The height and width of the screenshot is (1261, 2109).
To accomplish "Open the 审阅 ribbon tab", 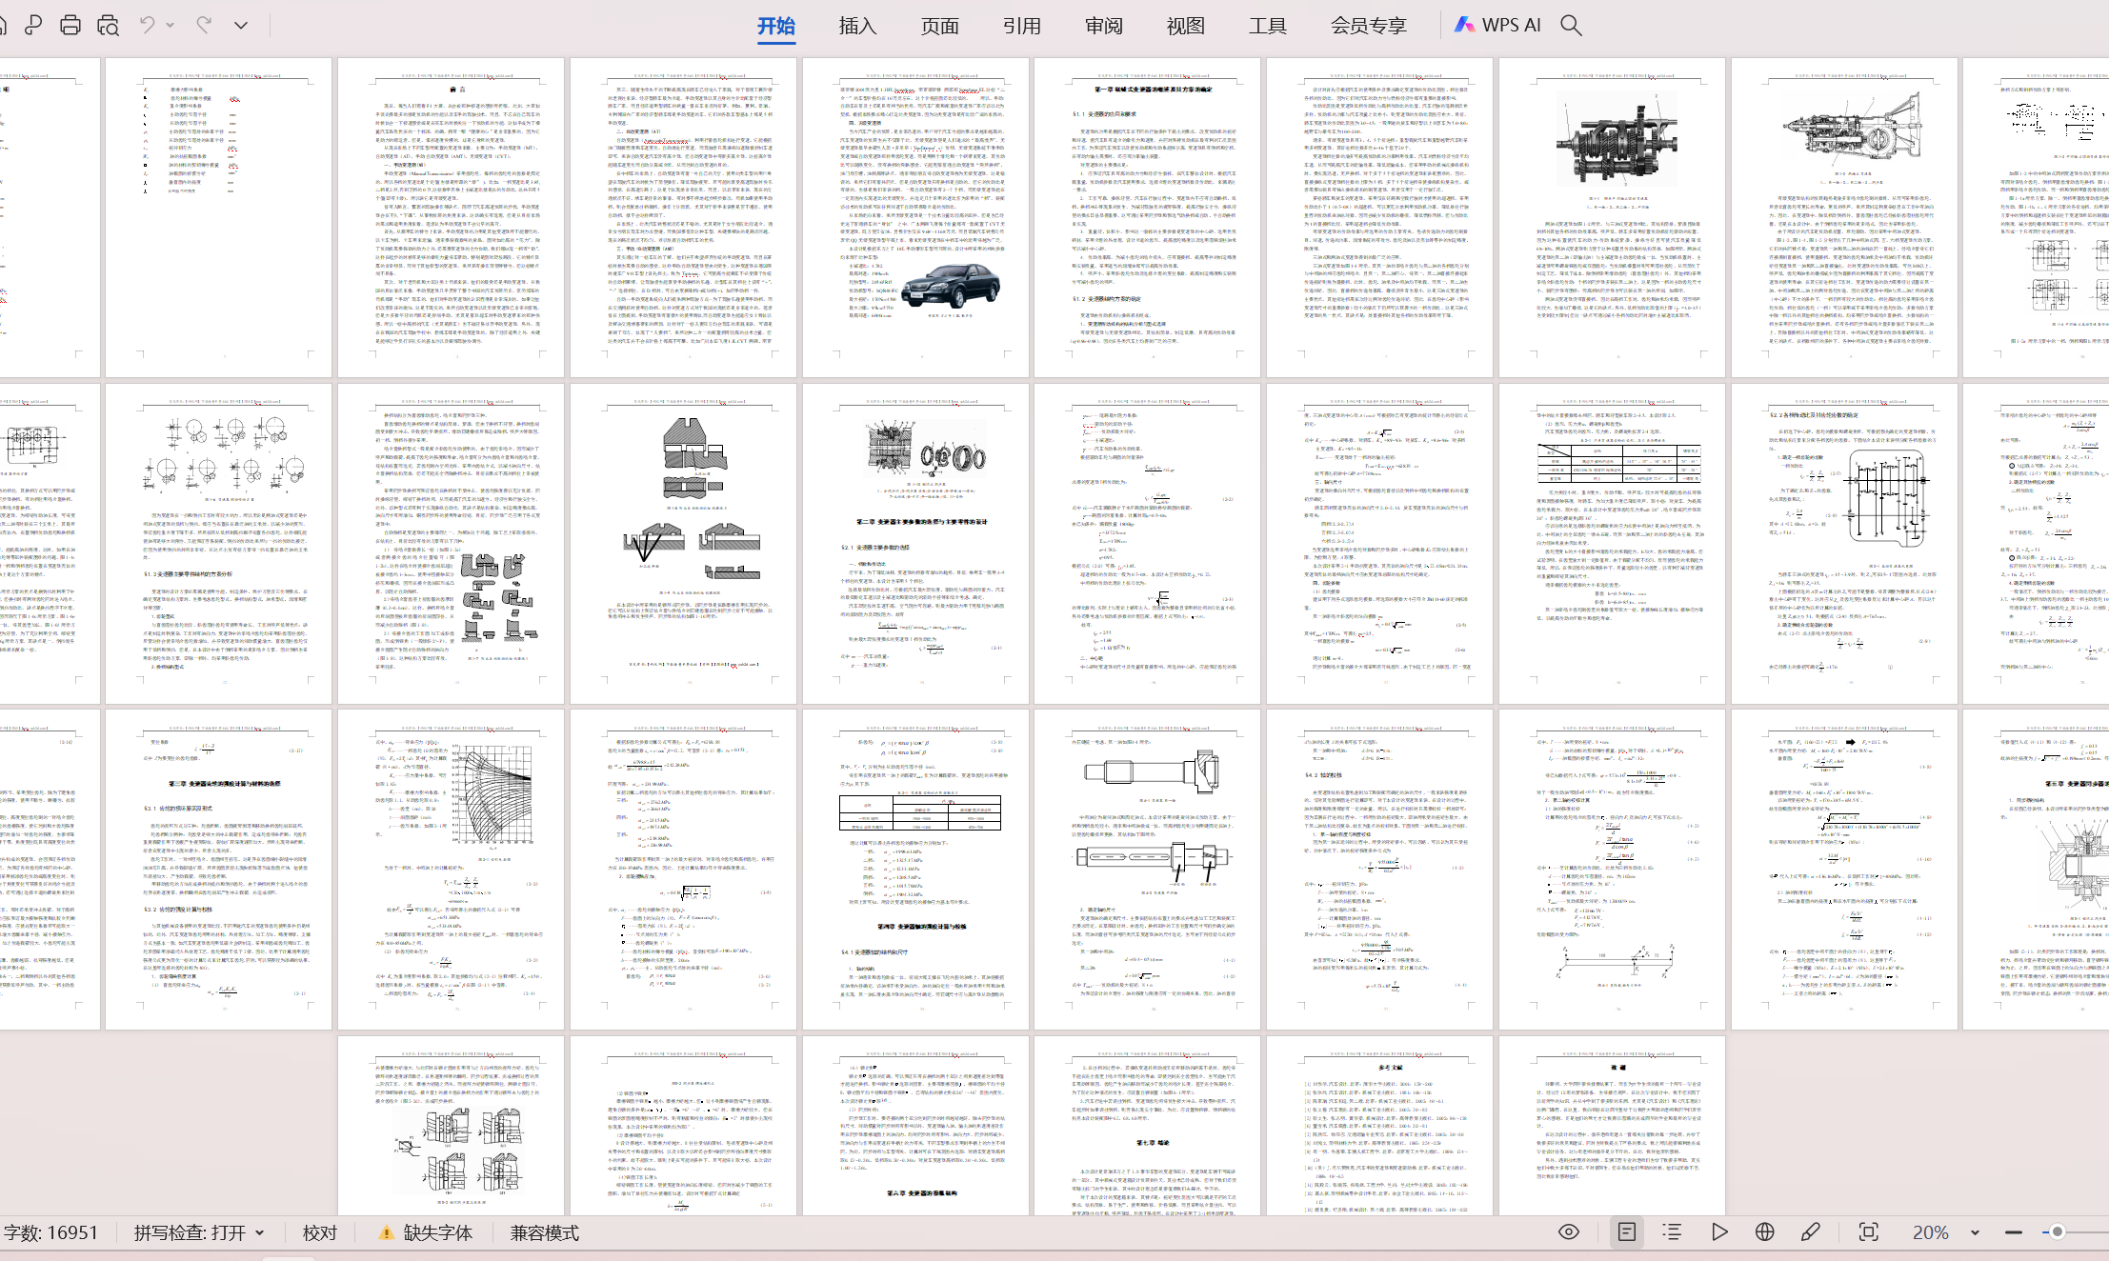I will point(1104,26).
